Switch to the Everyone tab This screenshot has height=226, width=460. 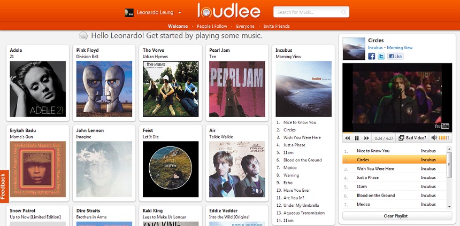(x=246, y=26)
